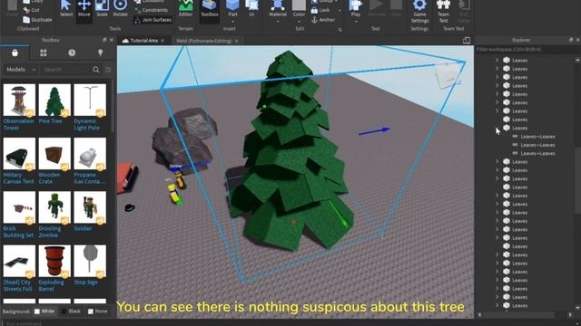
Task: Open the Lock dropdown arrow
Action: point(340,10)
